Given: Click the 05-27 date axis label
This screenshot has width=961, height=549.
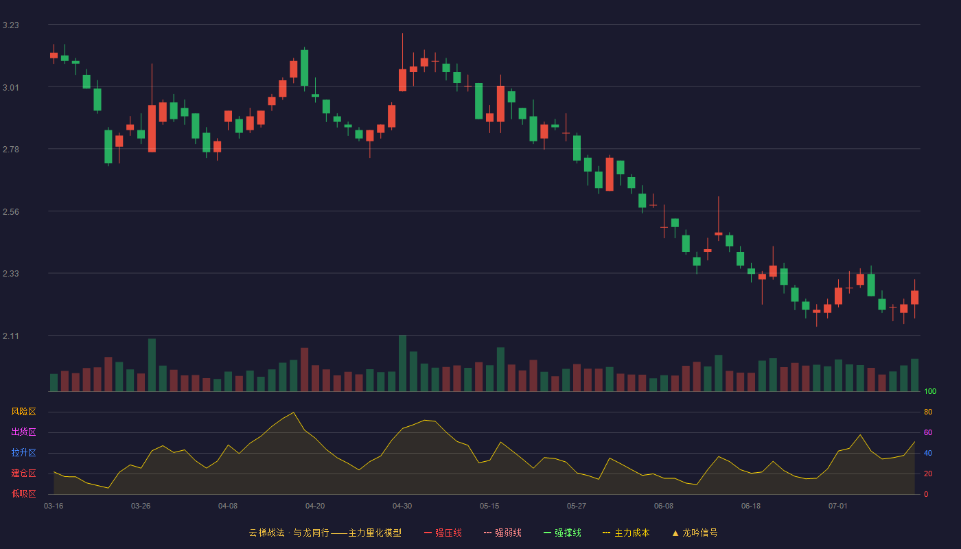Looking at the screenshot, I should pyautogui.click(x=577, y=506).
